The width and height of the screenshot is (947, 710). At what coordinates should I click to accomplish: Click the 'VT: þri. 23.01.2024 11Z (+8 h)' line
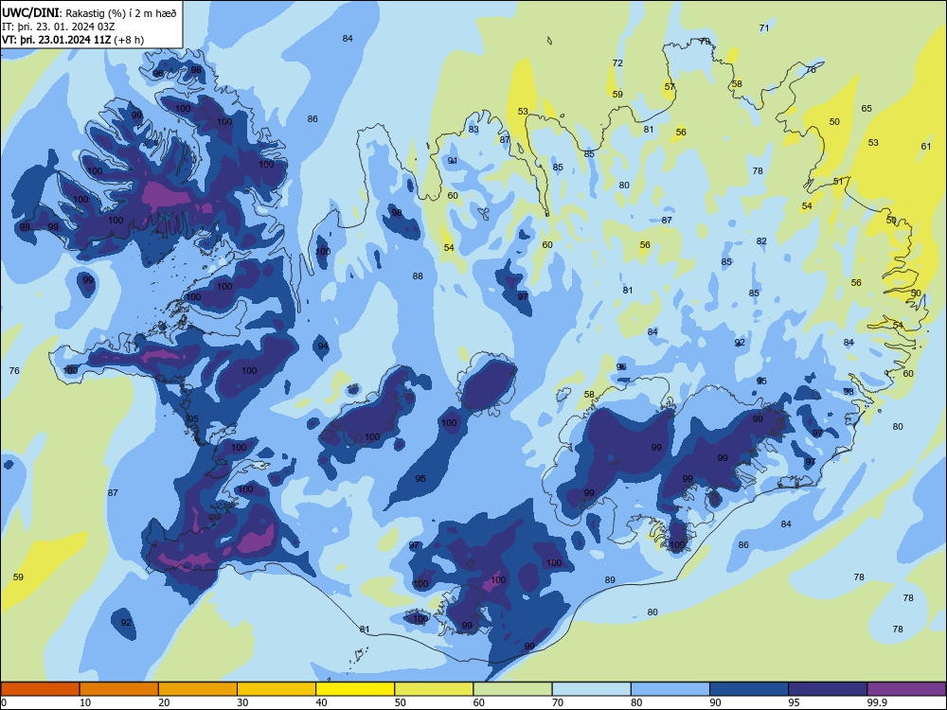click(73, 40)
